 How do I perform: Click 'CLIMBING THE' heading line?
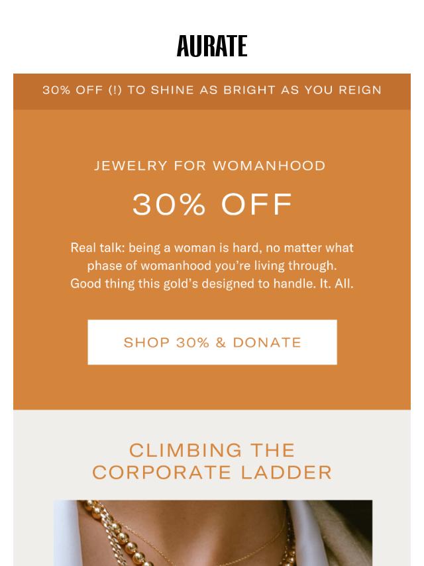(212, 451)
